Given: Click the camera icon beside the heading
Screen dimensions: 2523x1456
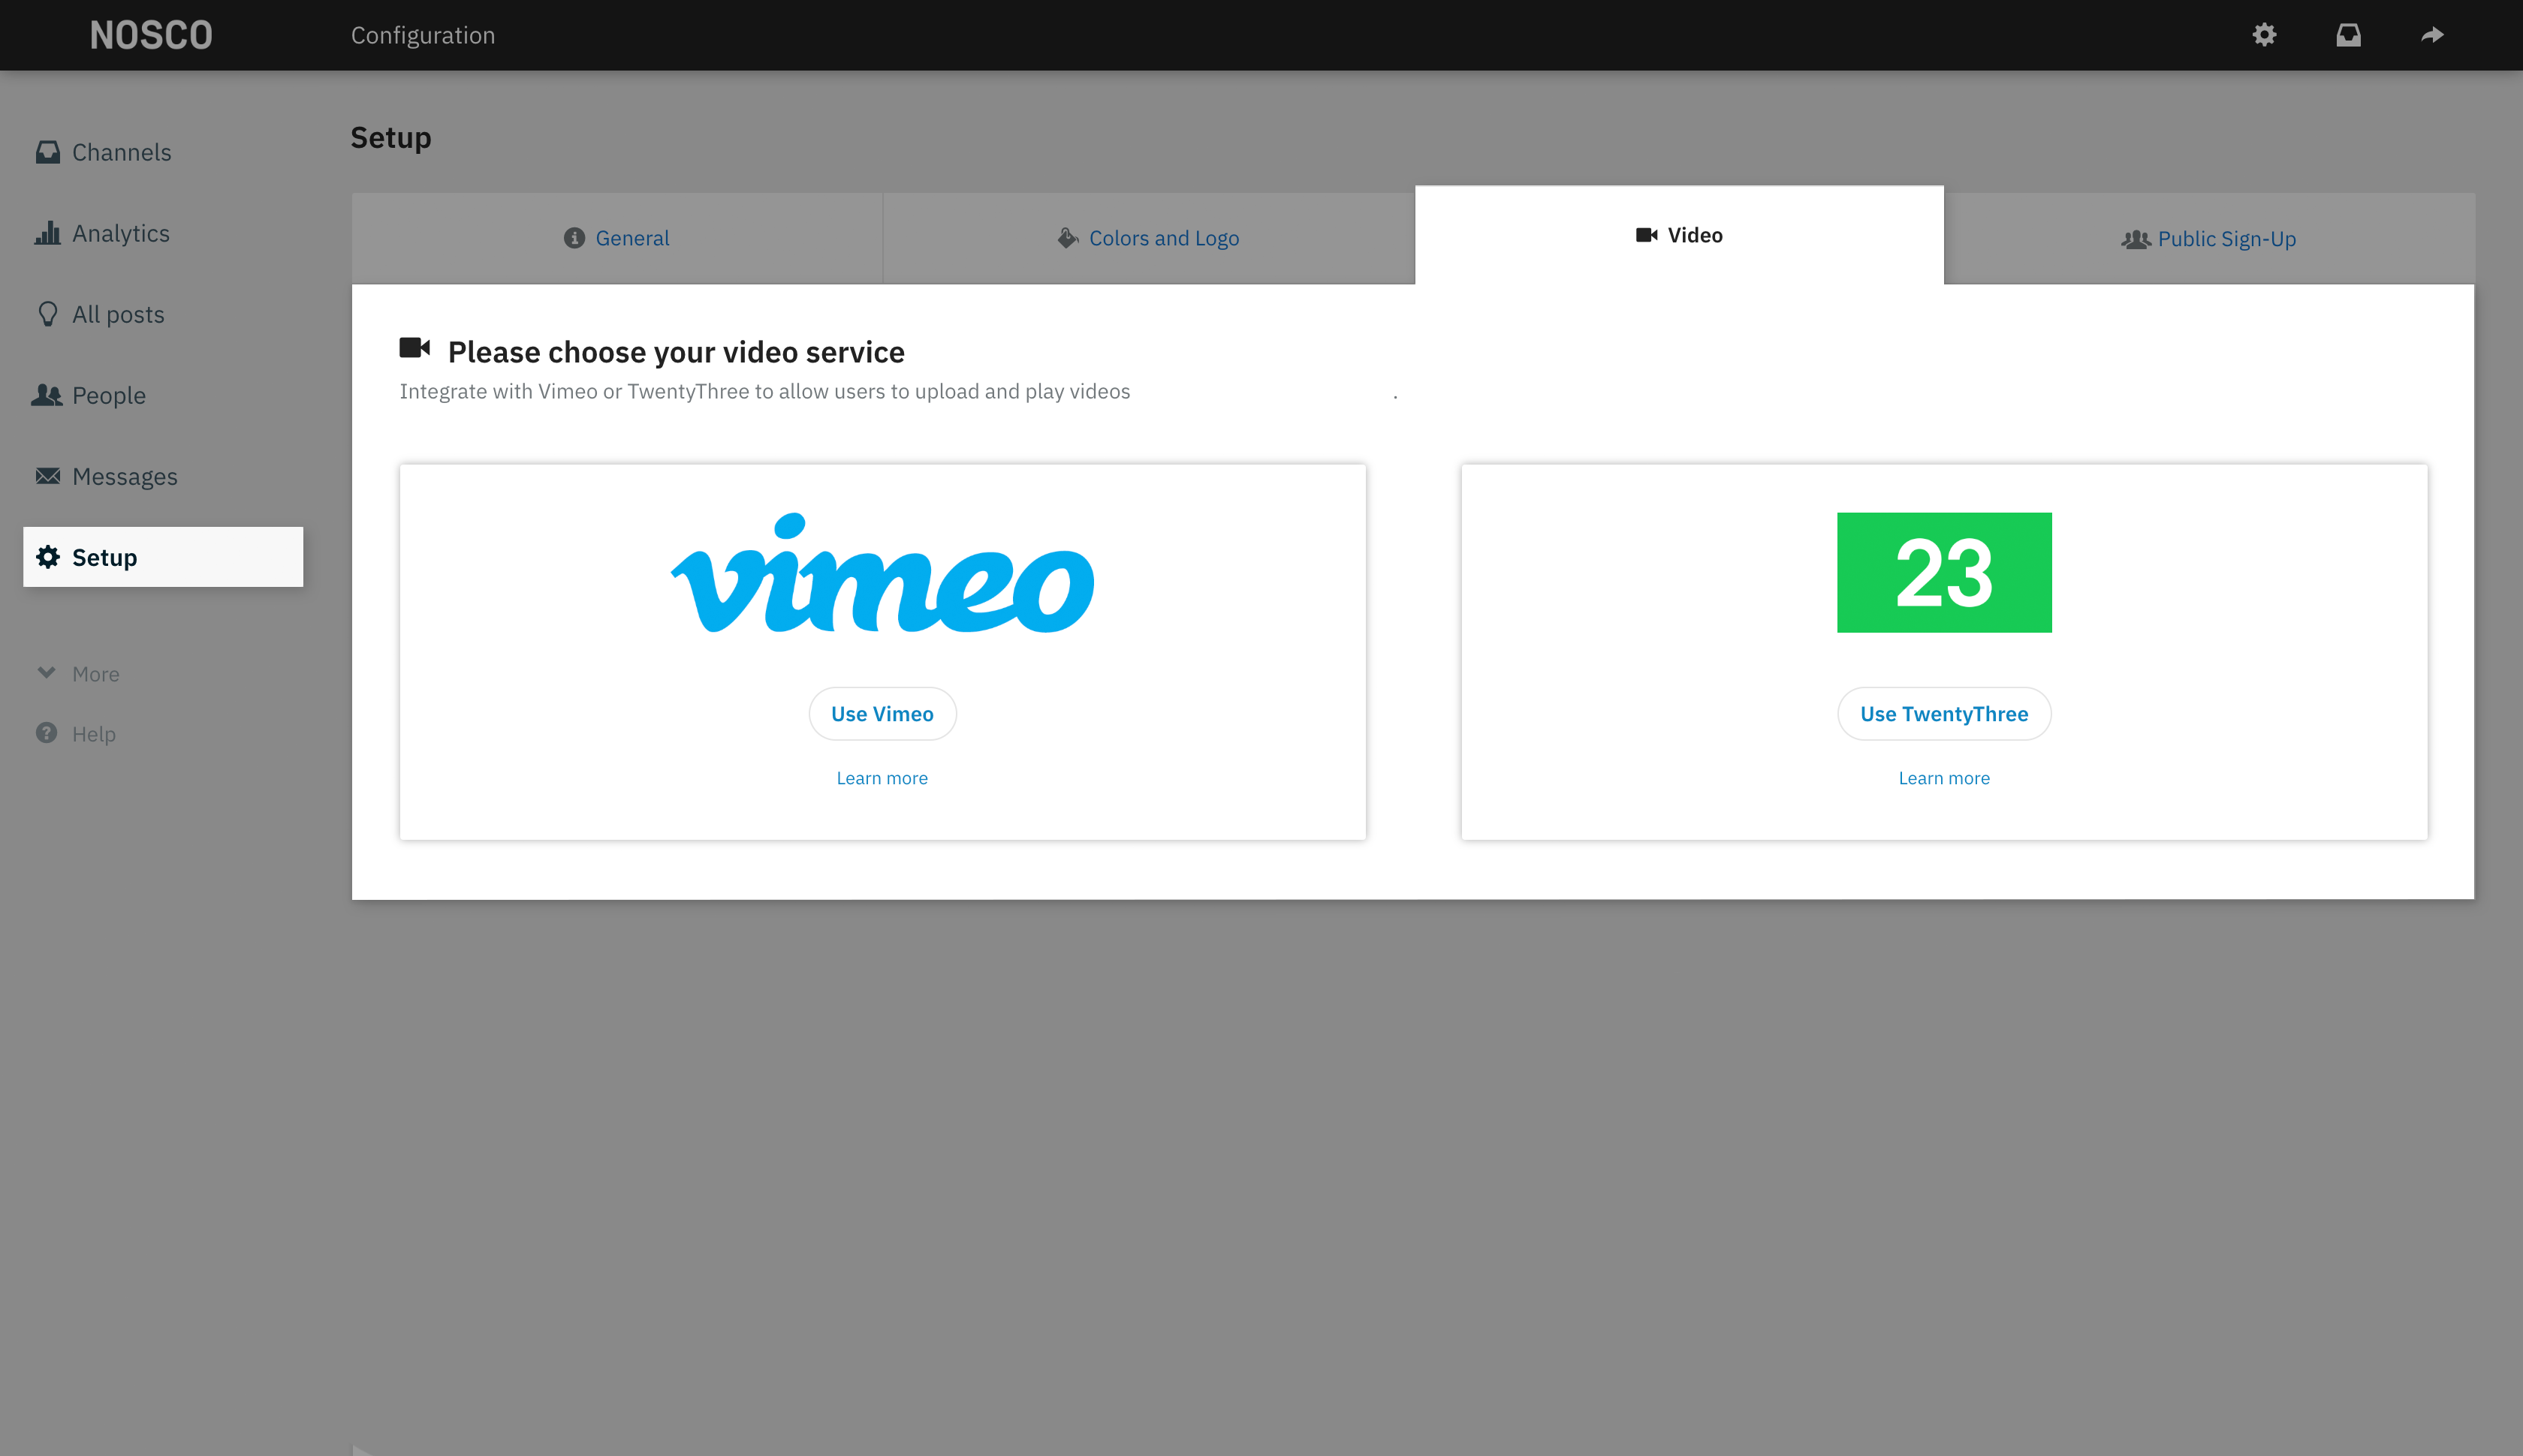Looking at the screenshot, I should 414,347.
